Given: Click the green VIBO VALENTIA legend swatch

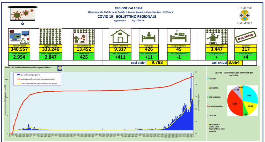Looking at the screenshot, I should pos(208,97).
